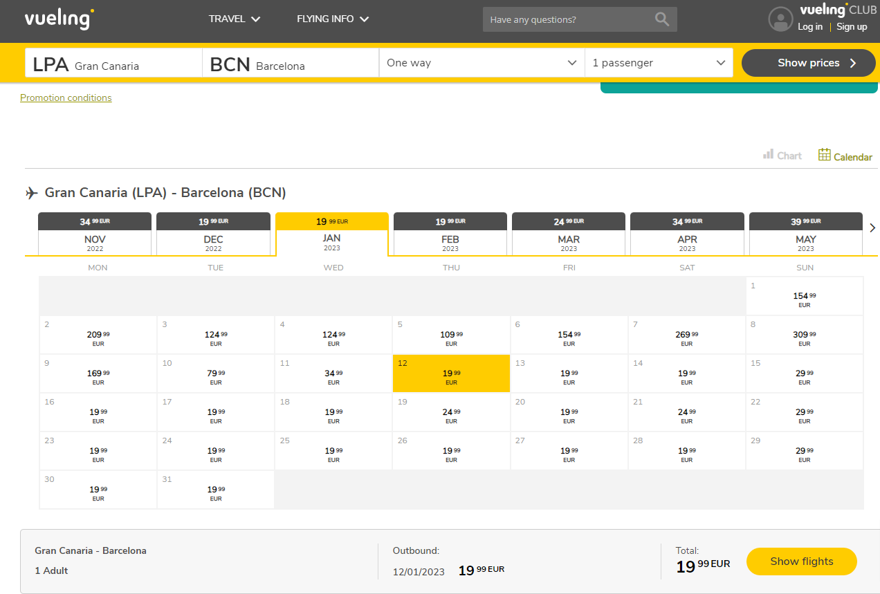The width and height of the screenshot is (880, 594).
Task: Select January 15 at 29.99 EUR
Action: 805,373
